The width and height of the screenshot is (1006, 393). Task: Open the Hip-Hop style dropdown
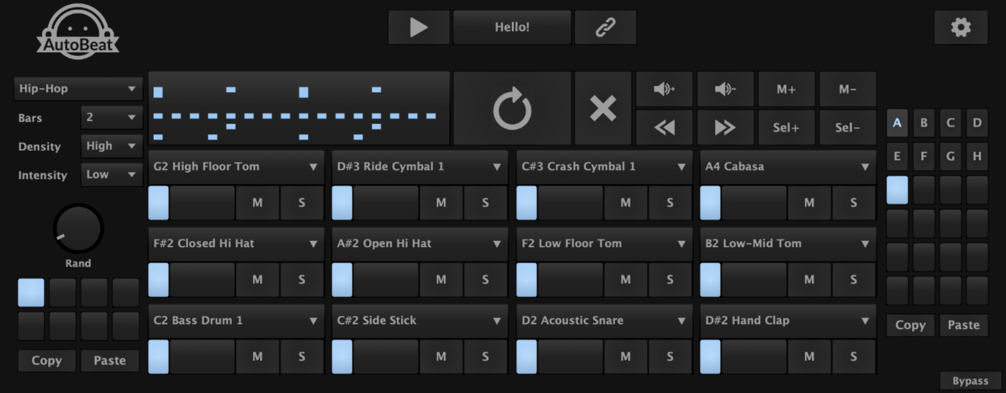coord(78,89)
